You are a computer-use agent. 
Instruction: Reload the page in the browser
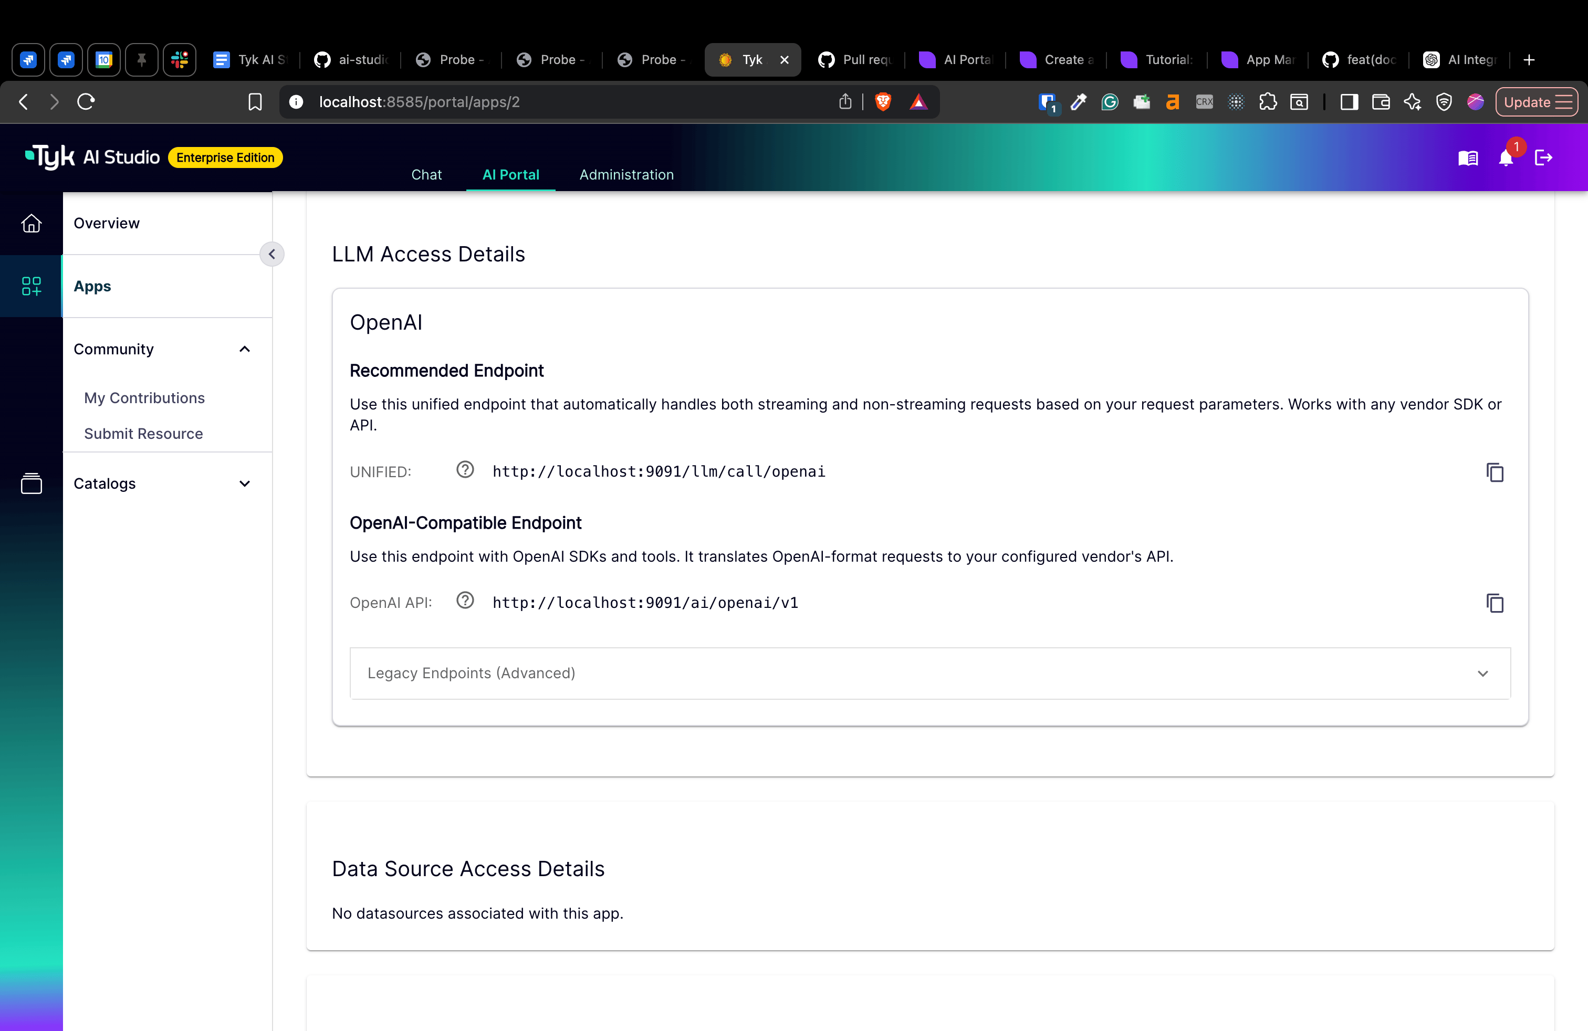coord(86,102)
